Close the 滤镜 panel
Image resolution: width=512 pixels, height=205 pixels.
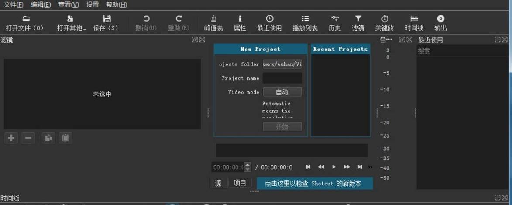click(x=202, y=40)
